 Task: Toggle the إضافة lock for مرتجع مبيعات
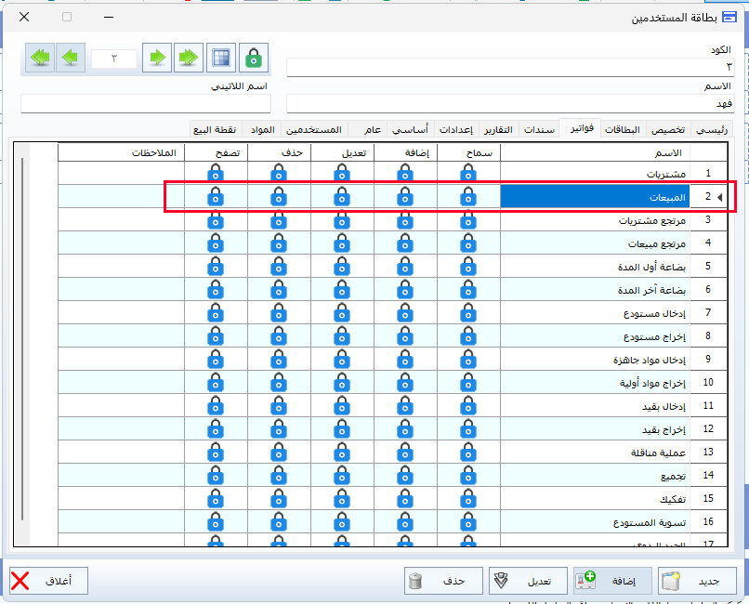(405, 243)
